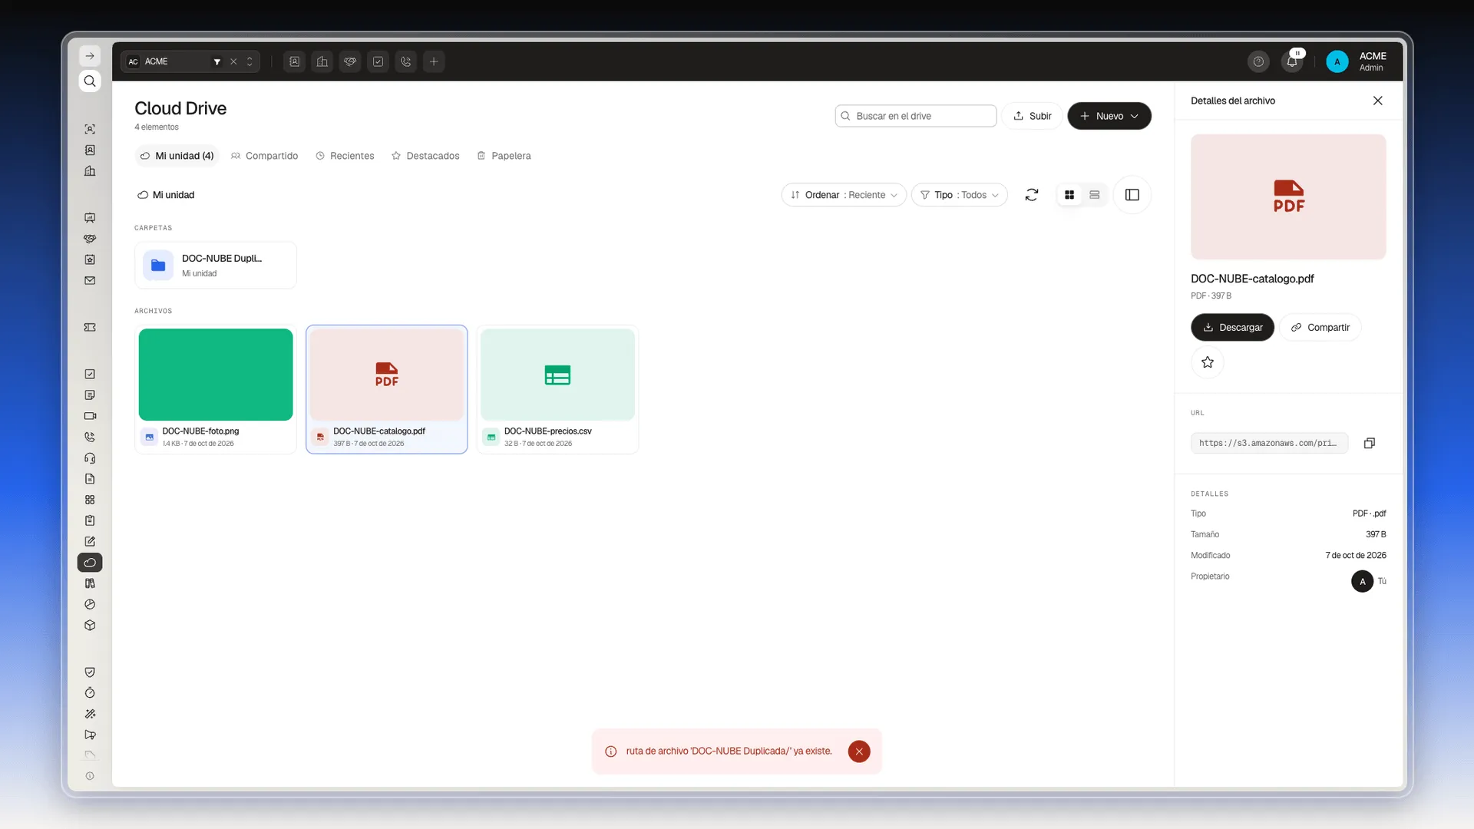Open the Tipo: Todos filter dropdown
Screen dimensions: 1474x829
[960, 195]
